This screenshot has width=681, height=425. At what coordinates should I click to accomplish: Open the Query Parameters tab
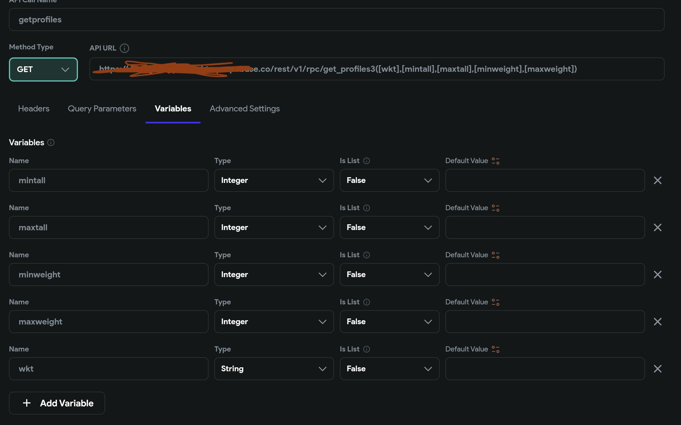[102, 109]
